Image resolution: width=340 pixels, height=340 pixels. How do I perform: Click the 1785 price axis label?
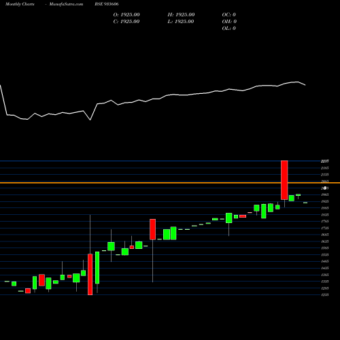point(325,222)
